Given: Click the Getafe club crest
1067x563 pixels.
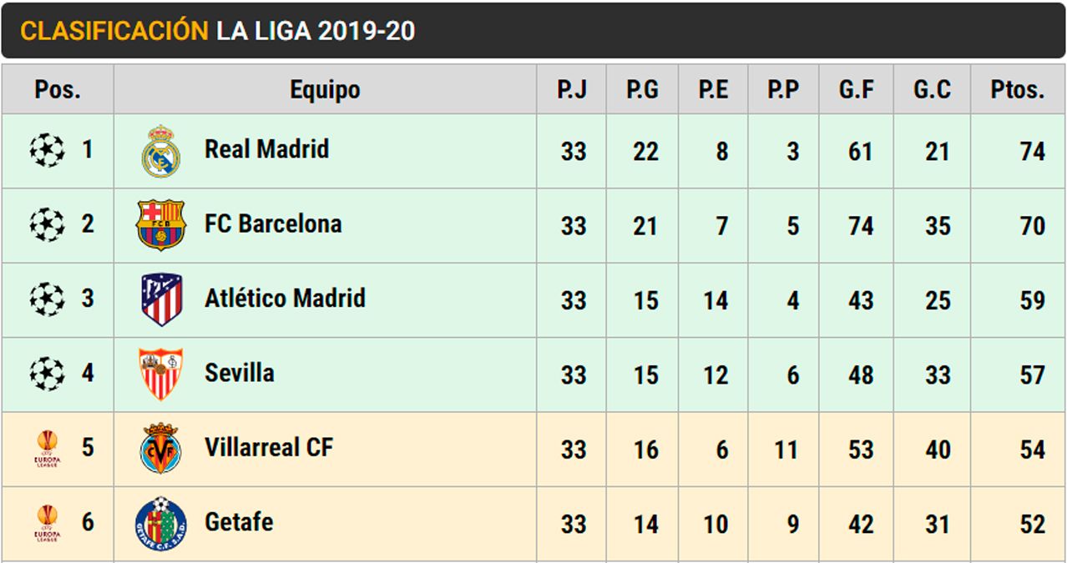Looking at the screenshot, I should [x=160, y=523].
